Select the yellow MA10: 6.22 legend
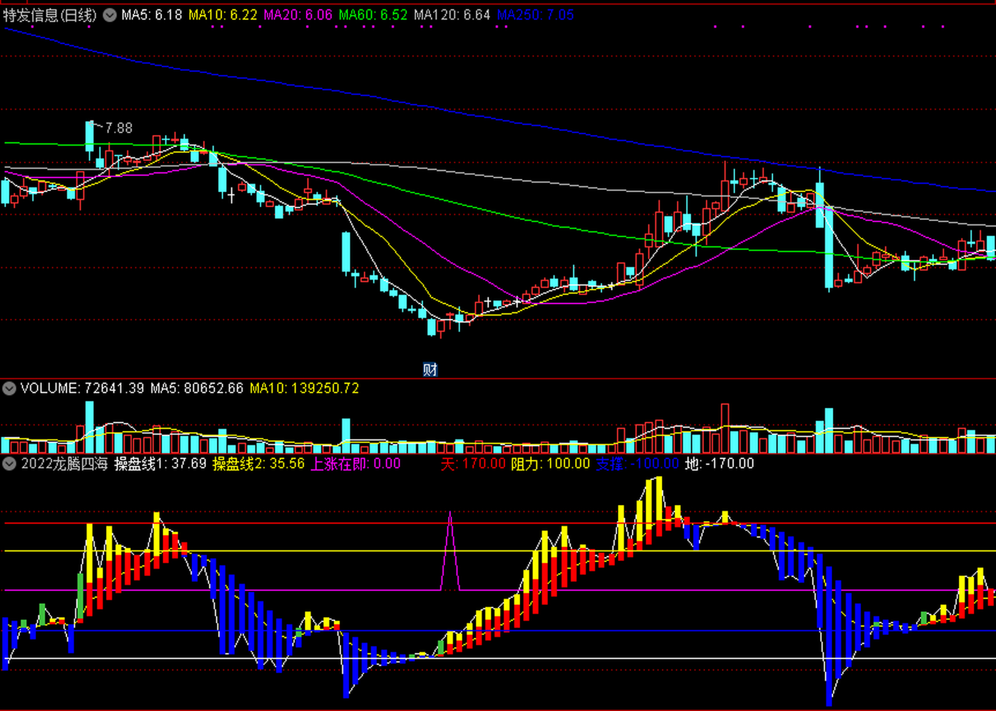 coord(223,15)
